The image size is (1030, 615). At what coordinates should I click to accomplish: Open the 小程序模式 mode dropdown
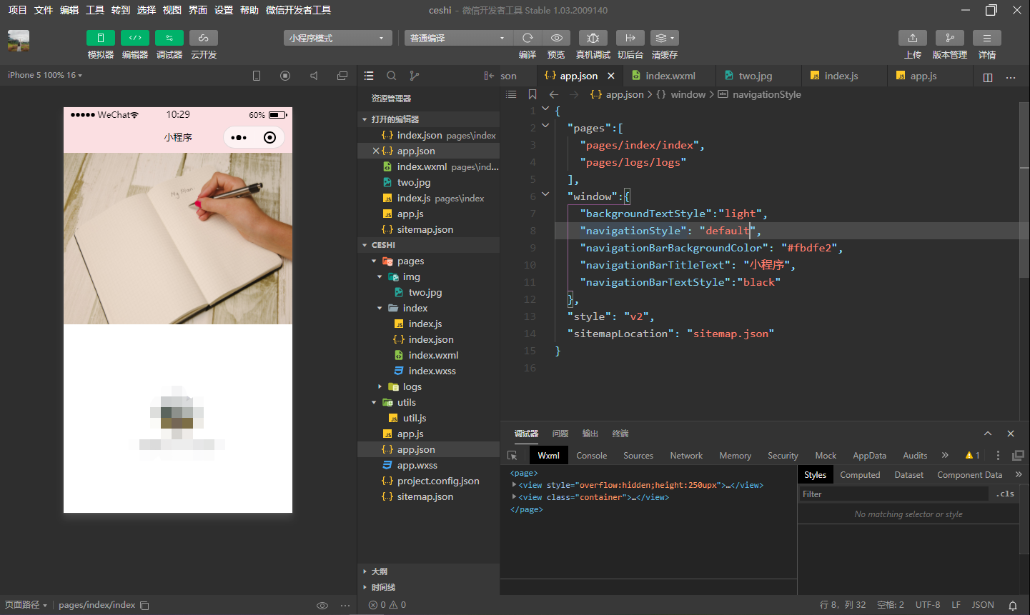pyautogui.click(x=337, y=38)
